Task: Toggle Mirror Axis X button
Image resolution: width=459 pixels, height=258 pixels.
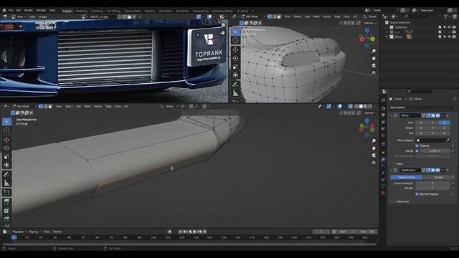Action: (421, 123)
